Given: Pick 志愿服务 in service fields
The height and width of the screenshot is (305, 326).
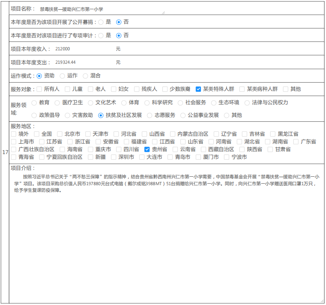Looking at the screenshot, I should [x=150, y=115].
